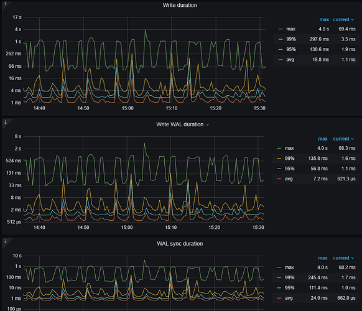The image size is (362, 311).
Task: Sort WAL sync duration legend by max column
Action: tap(323, 258)
